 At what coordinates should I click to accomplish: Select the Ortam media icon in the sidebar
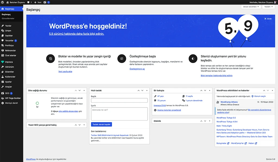(3, 31)
